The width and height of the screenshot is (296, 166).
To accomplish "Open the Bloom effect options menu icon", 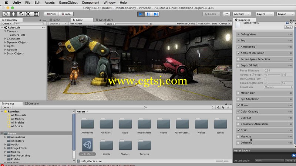I will 290,106.
